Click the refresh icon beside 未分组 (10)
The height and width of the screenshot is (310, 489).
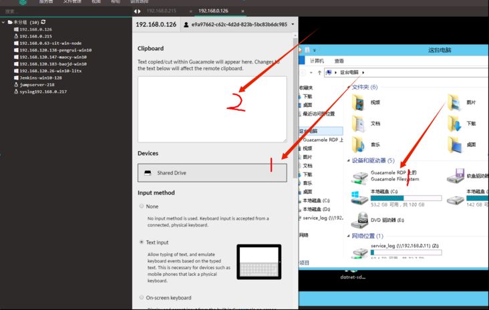click(x=43, y=22)
